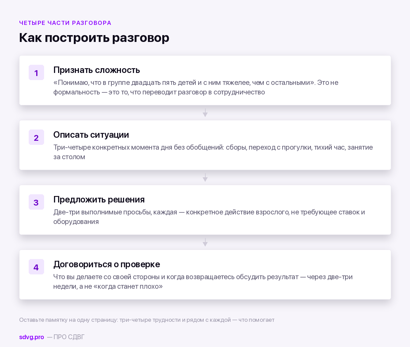Click the text starting "Что вы делаете со своей"
The width and height of the screenshot is (410, 347).
click(203, 282)
